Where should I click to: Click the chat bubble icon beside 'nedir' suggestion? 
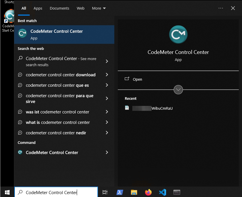(20, 133)
